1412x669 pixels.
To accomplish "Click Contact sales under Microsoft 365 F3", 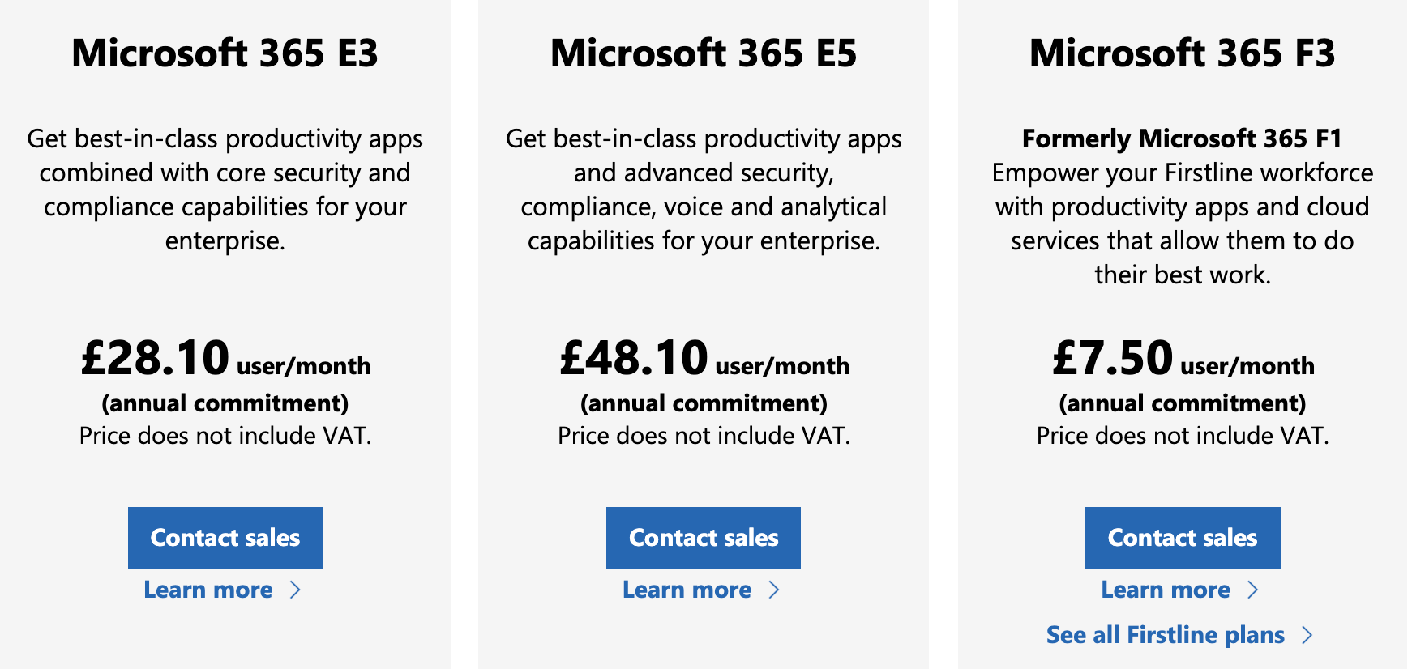I will [x=1182, y=537].
